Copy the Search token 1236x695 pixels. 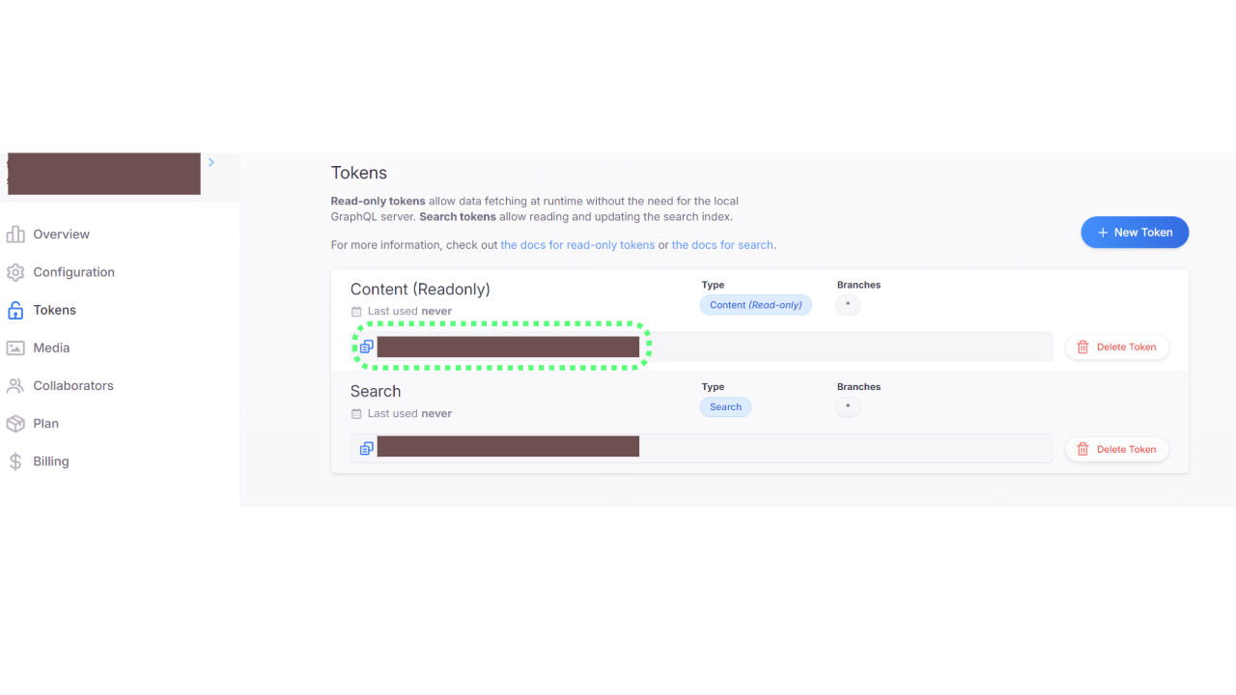(x=366, y=449)
